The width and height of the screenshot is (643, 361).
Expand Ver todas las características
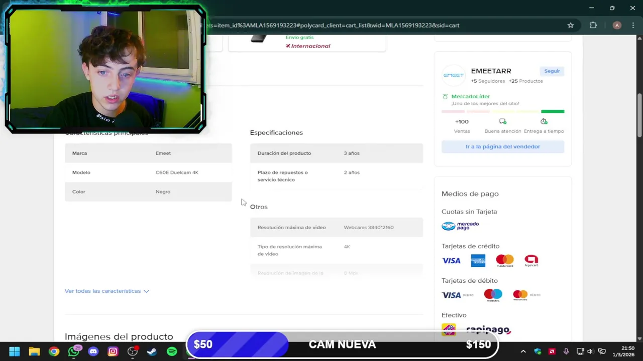pos(106,291)
